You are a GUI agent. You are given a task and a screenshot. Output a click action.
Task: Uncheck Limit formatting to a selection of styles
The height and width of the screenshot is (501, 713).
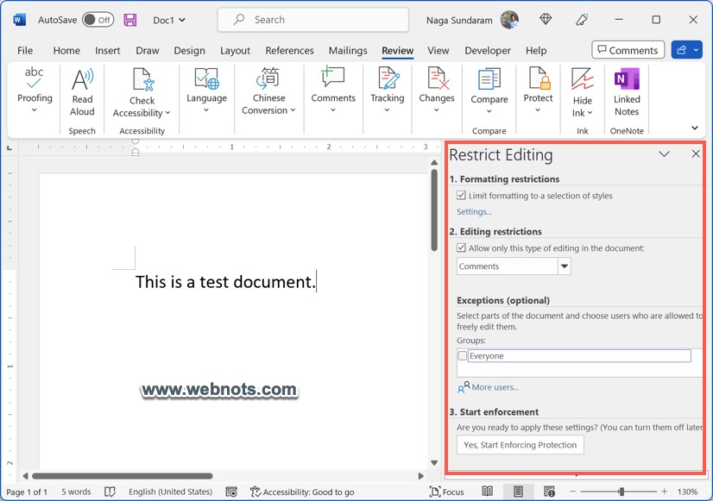tap(462, 196)
